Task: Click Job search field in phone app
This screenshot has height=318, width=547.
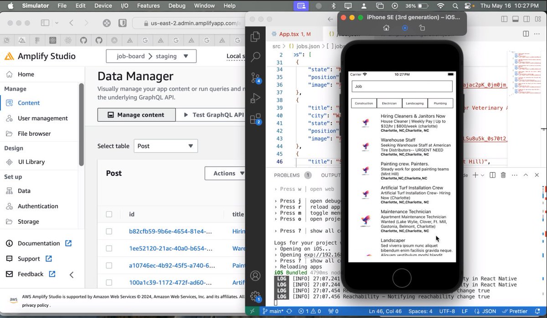Action: coord(402,86)
